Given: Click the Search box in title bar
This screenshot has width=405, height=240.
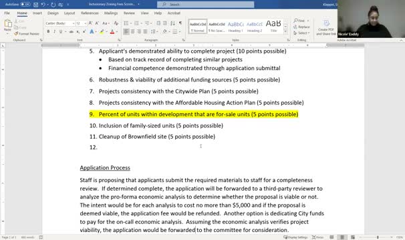Looking at the screenshot, I should [206, 5].
